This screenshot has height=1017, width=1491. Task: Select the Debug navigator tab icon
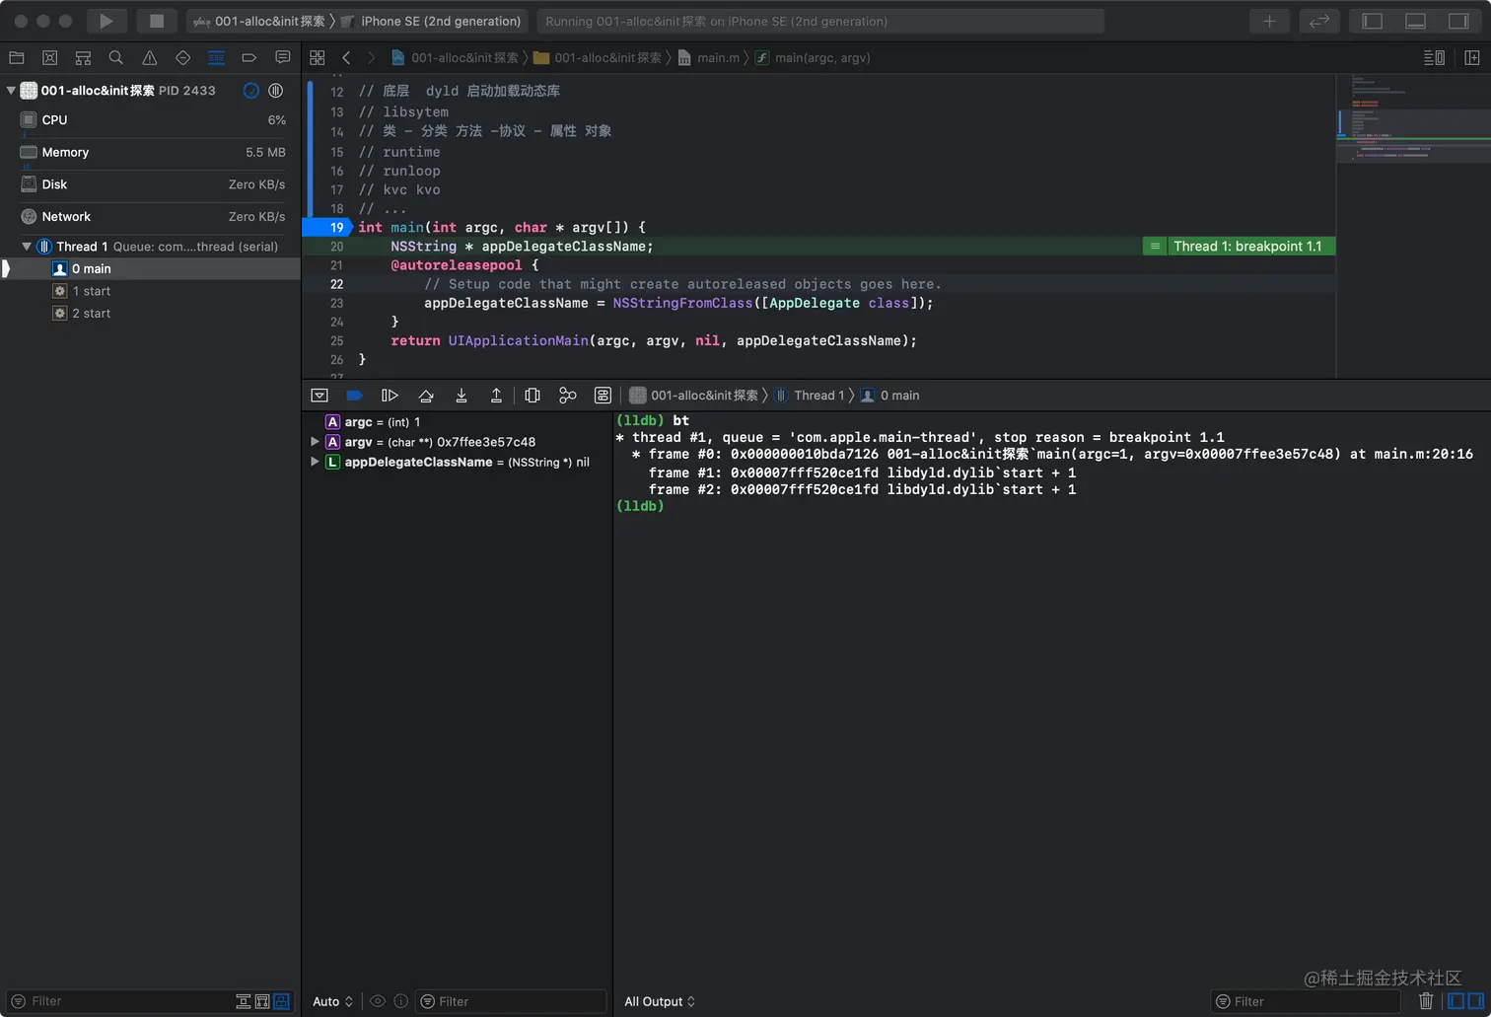(216, 58)
